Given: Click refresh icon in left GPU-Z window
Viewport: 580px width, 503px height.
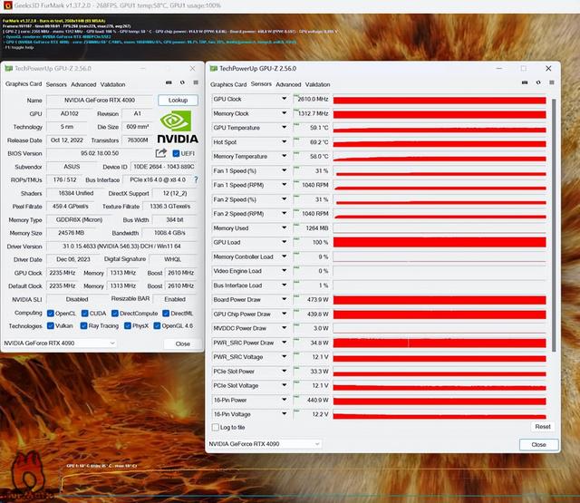Looking at the screenshot, I should 182,82.
